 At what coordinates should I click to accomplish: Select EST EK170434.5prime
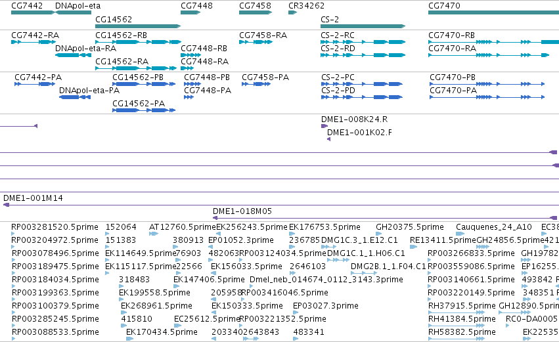click(162, 332)
